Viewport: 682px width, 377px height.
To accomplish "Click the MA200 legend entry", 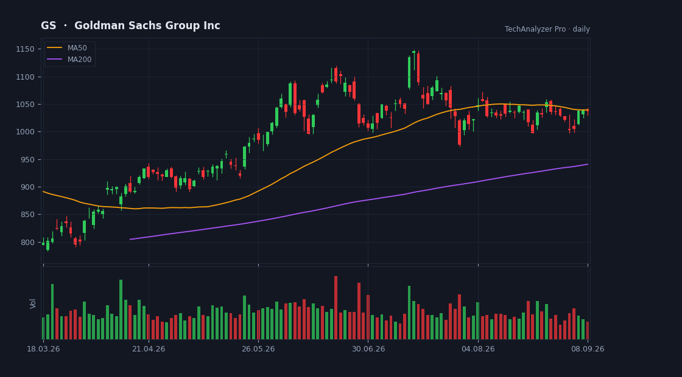I will coord(69,60).
